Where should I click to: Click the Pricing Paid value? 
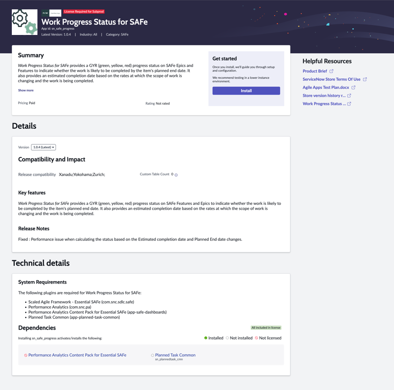[x=32, y=103]
